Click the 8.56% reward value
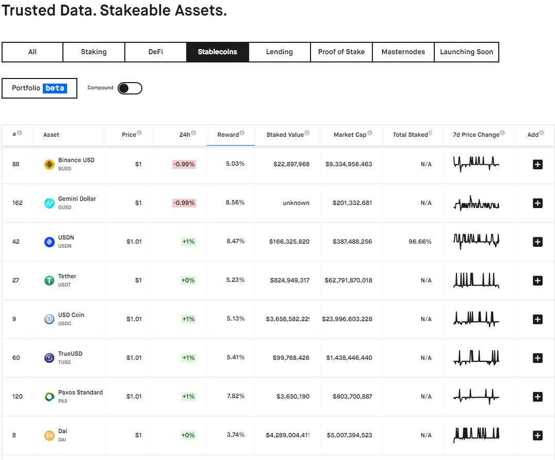Viewport: 555px width, 460px height. tap(235, 202)
